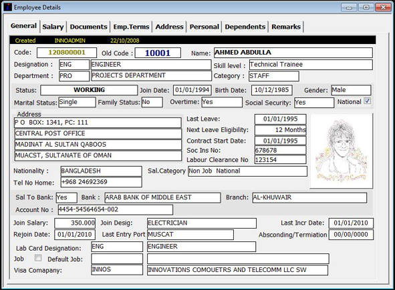Viewport: 395px width, 290px height.
Task: Click the Old Code field 10001
Action: (158, 53)
